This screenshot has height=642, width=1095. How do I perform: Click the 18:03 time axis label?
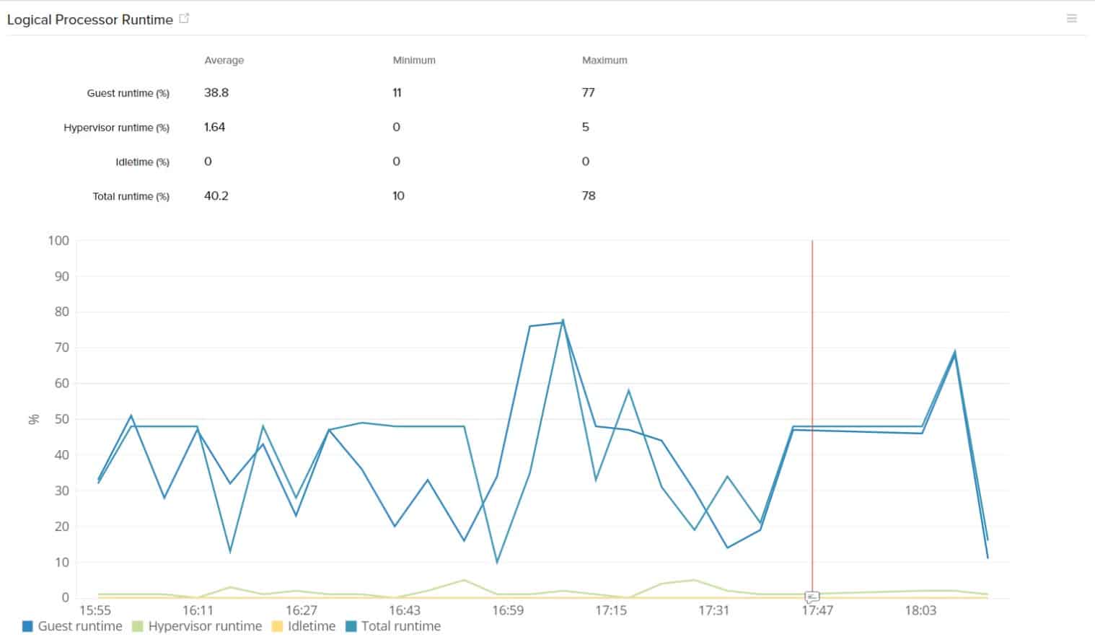click(x=920, y=610)
